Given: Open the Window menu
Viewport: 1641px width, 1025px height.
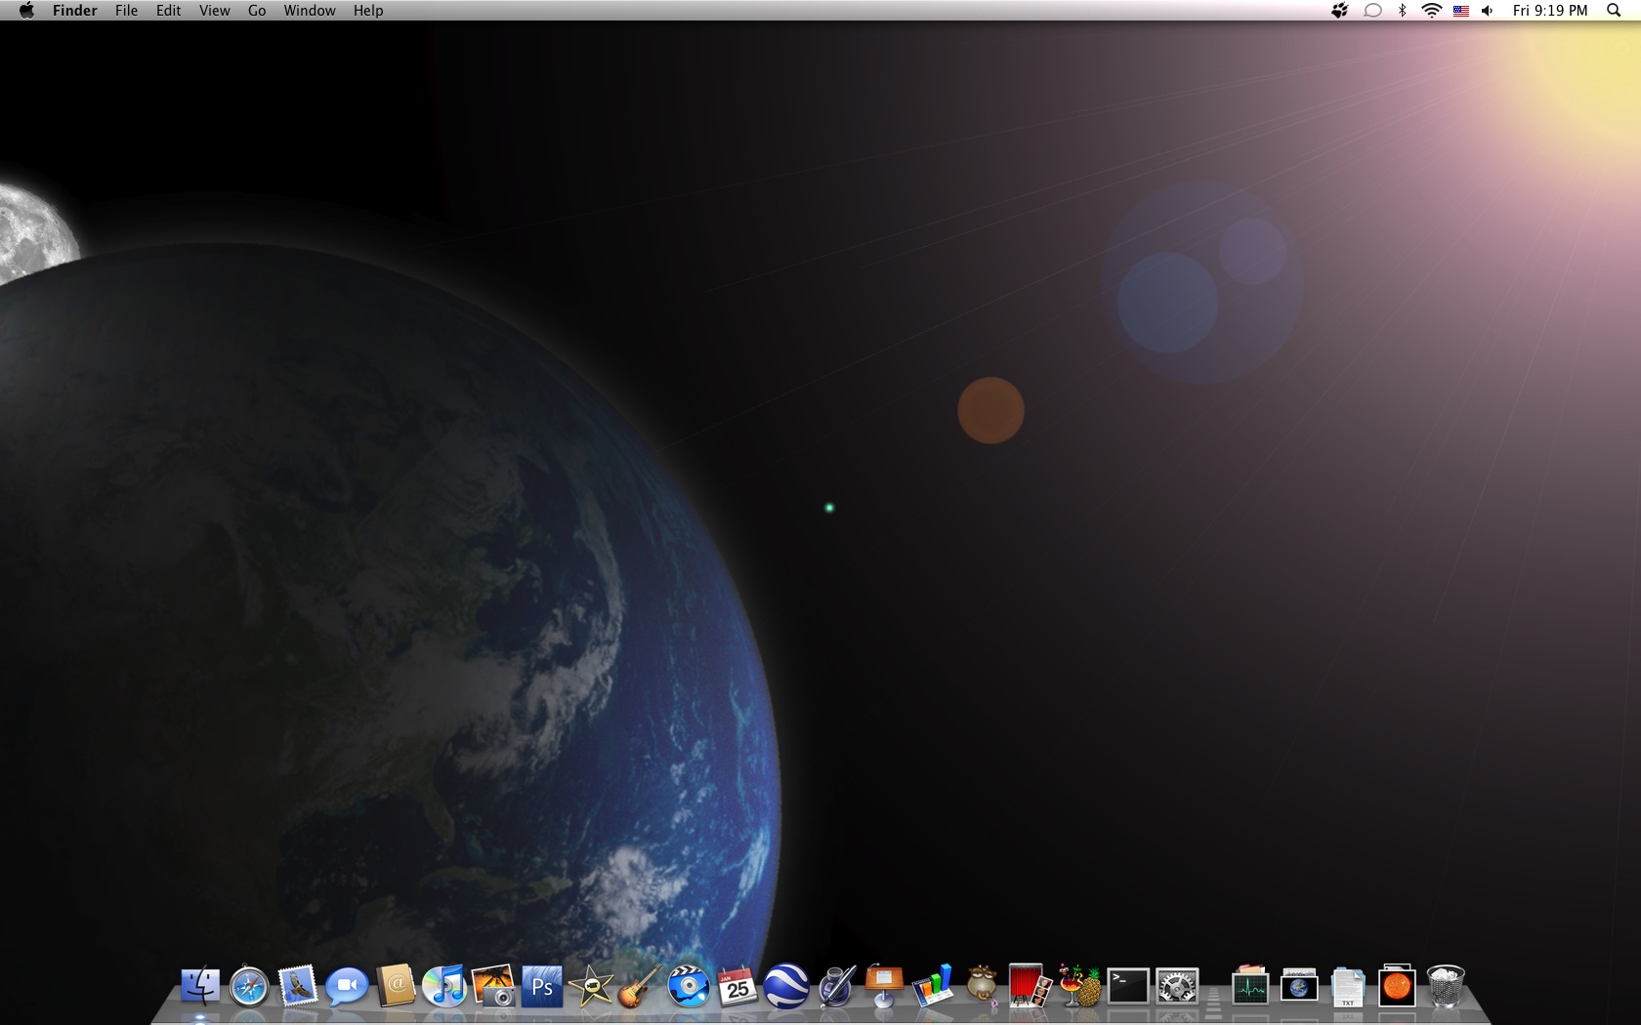Looking at the screenshot, I should [310, 11].
